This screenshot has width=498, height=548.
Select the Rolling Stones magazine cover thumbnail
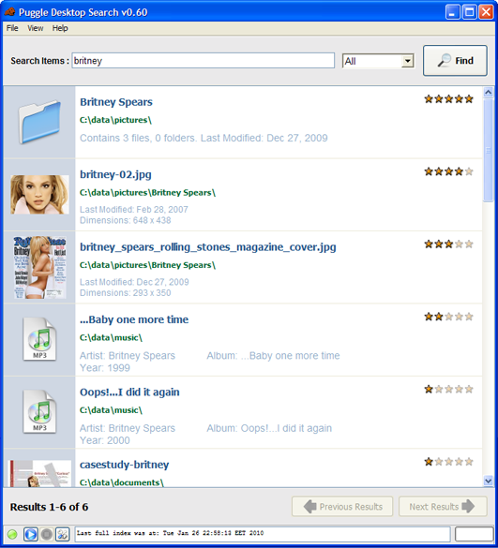(39, 267)
